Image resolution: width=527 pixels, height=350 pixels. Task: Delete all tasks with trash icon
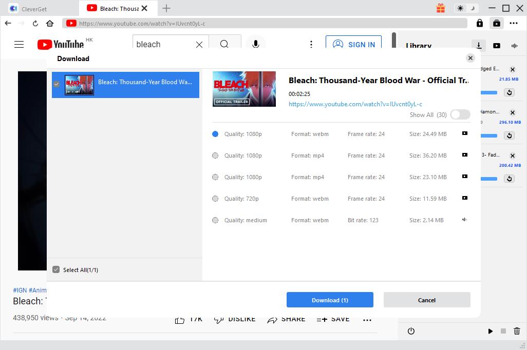[517, 331]
